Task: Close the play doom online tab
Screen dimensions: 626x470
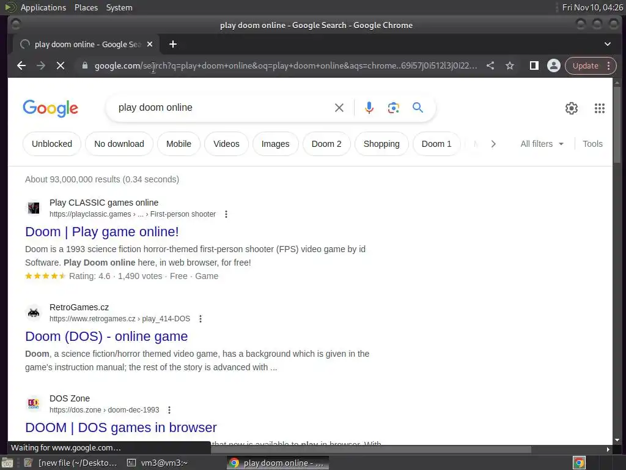Action: (150, 44)
